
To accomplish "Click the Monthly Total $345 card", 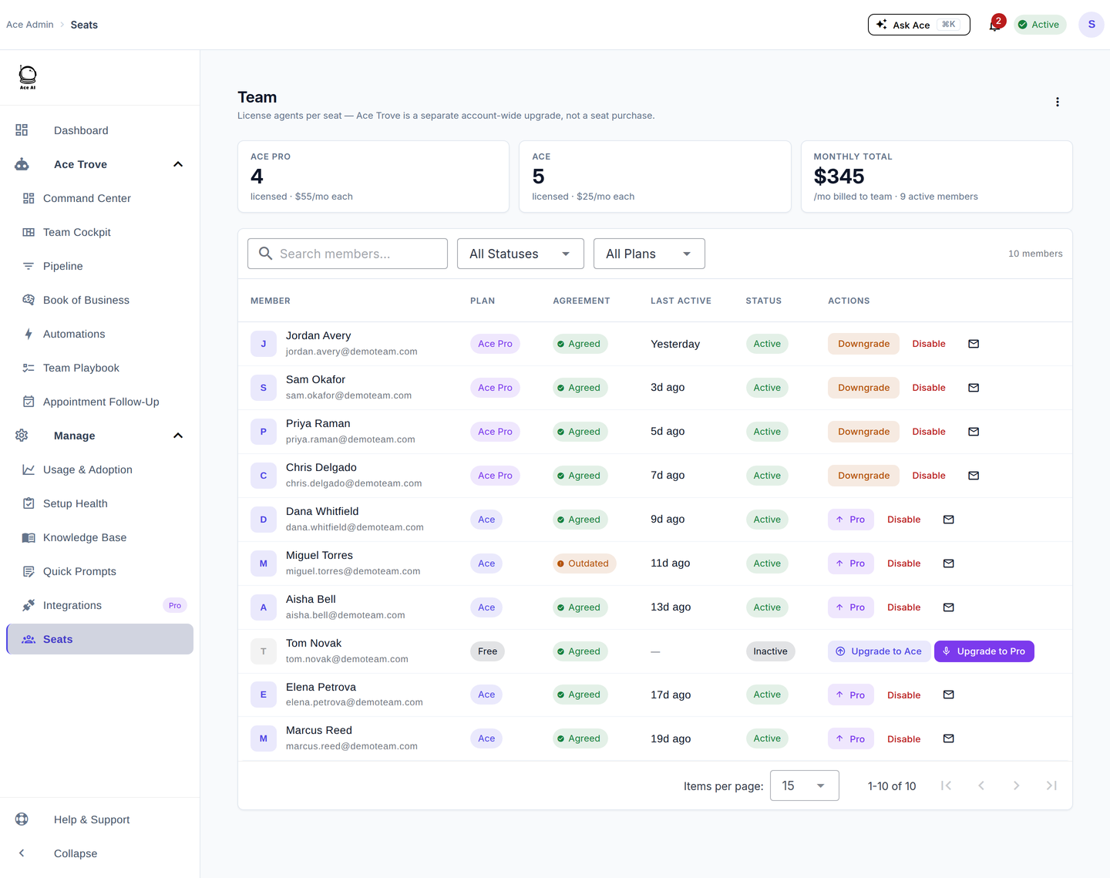I will pyautogui.click(x=937, y=177).
